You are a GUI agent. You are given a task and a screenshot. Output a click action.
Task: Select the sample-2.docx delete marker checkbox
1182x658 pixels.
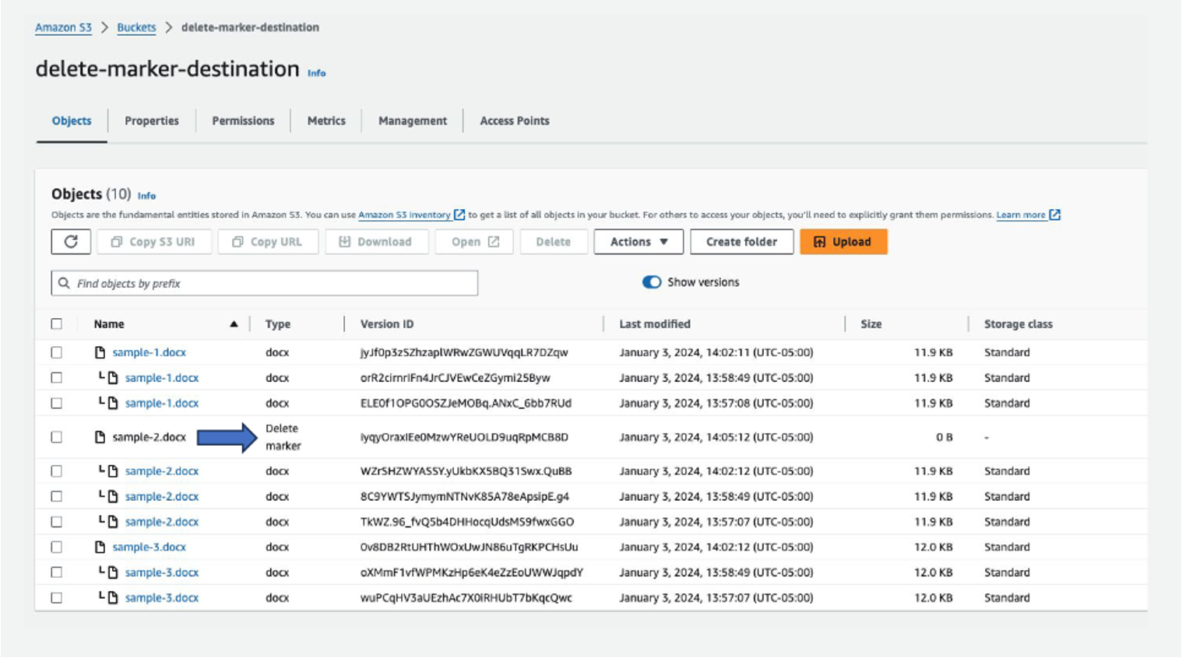click(x=57, y=437)
